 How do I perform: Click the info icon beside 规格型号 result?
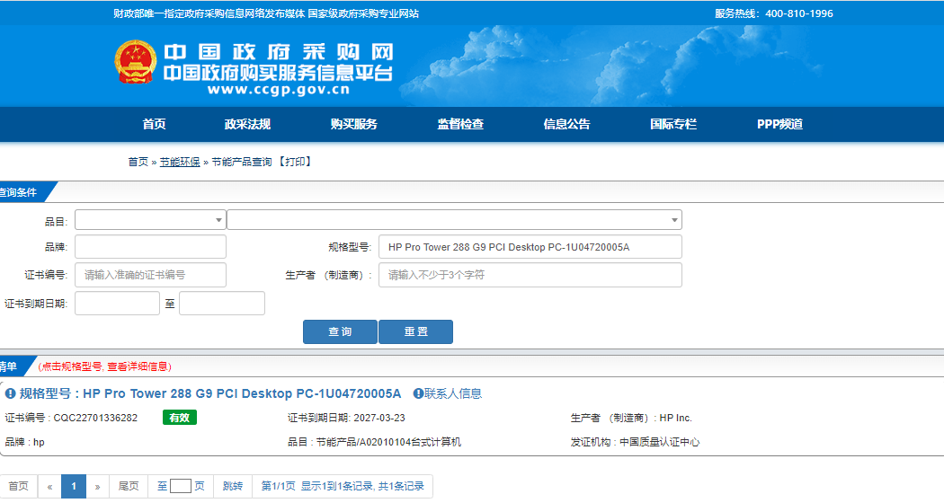click(10, 393)
